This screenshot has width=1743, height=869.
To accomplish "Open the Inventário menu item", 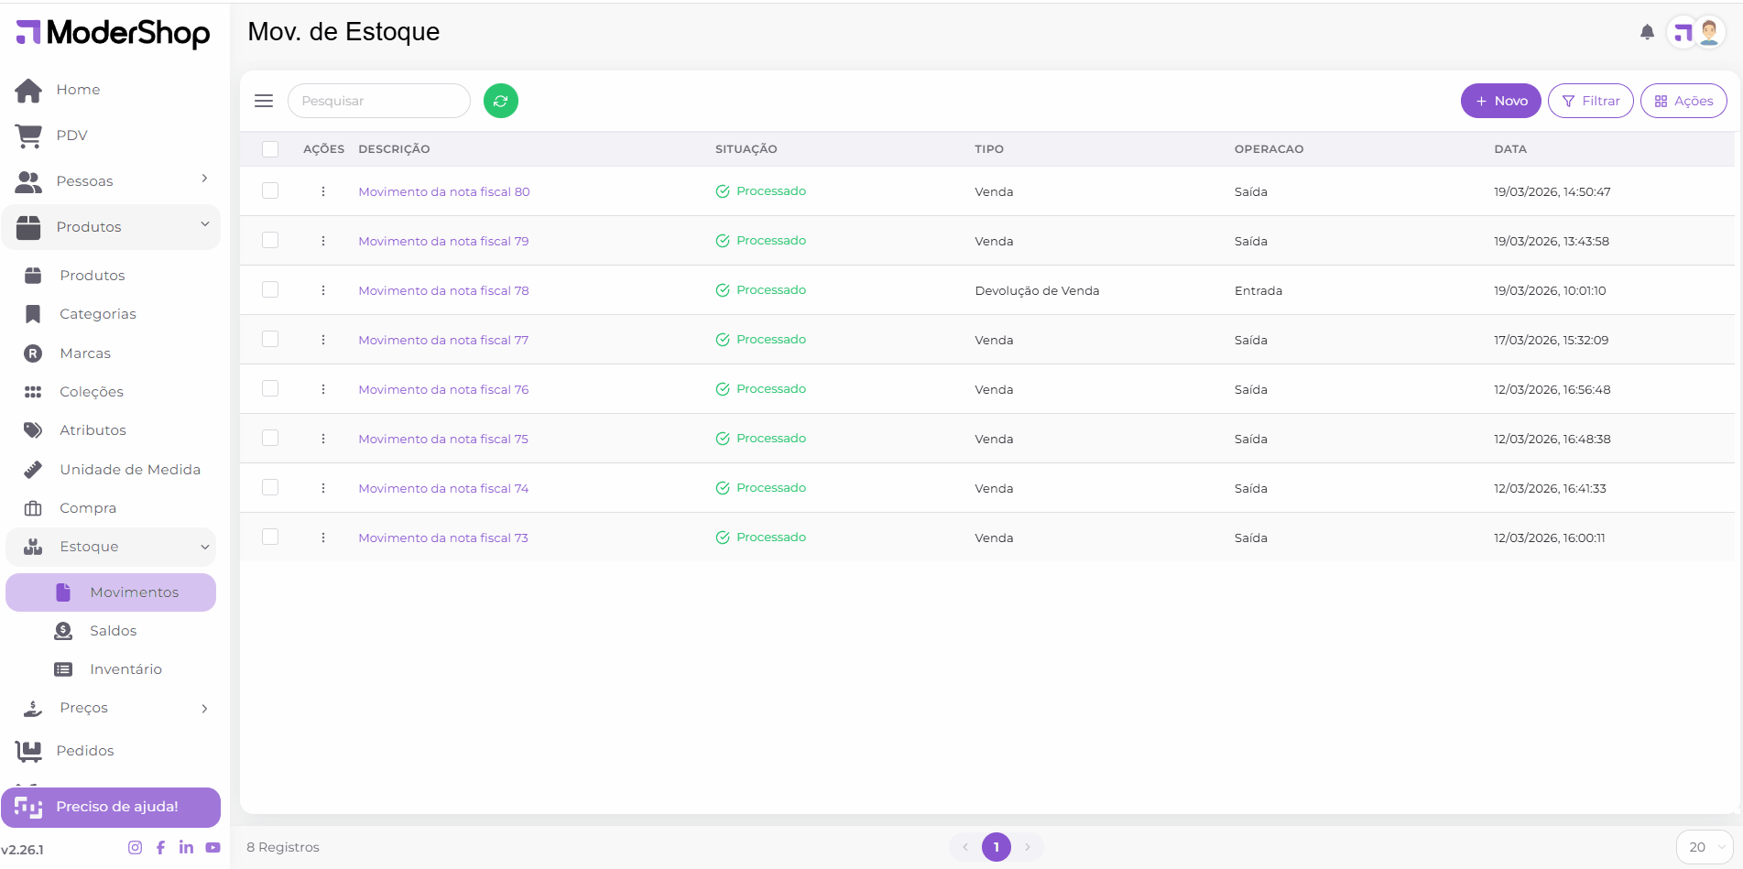I will tap(125, 669).
